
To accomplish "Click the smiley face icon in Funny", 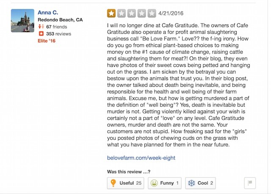I will 154,183.
